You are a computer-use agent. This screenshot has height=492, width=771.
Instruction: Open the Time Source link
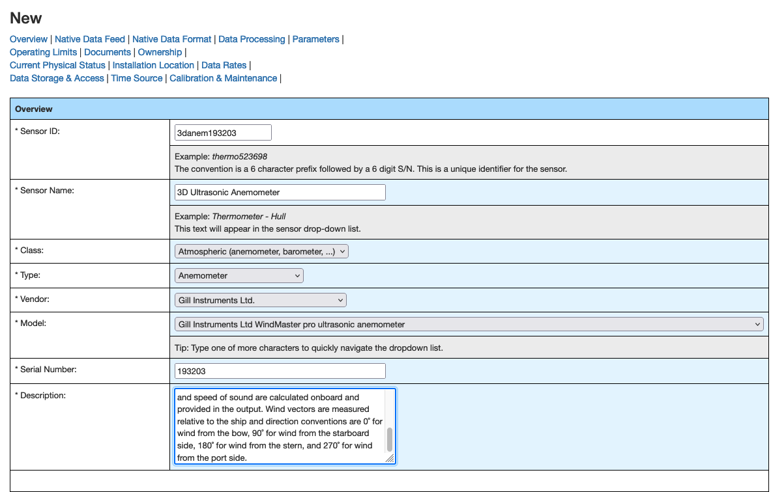tap(136, 78)
